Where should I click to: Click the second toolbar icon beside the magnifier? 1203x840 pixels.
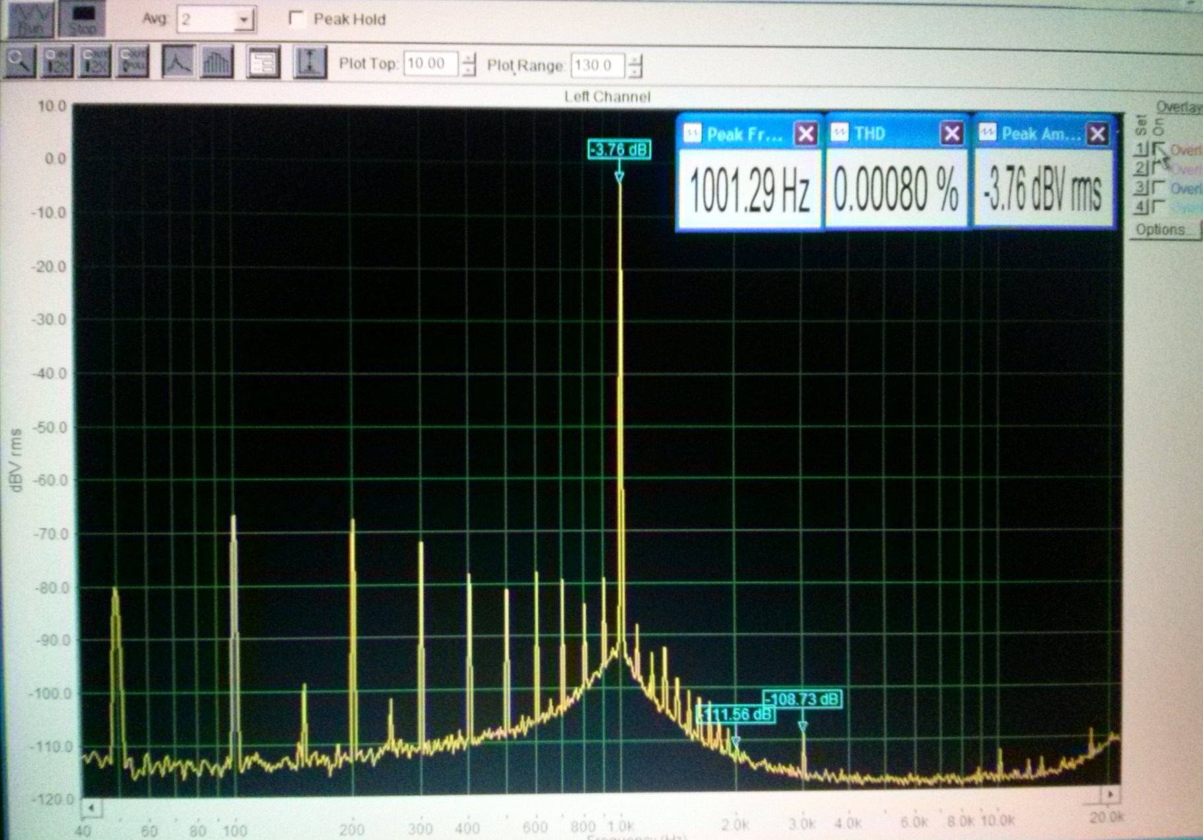[57, 63]
